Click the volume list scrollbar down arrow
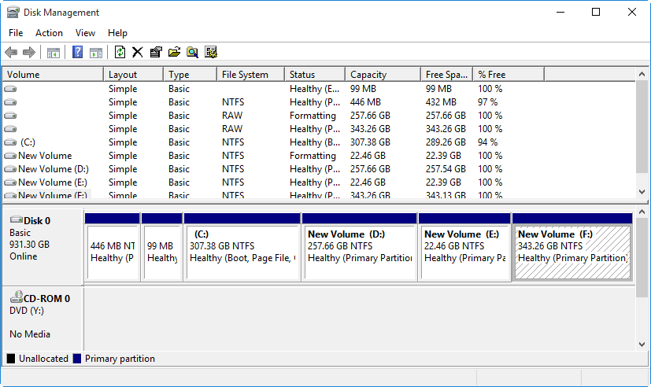 pos(643,191)
